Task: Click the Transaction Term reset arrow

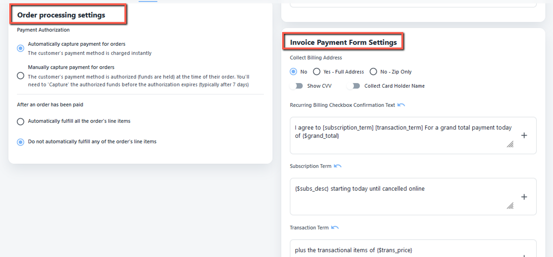Action: tap(335, 227)
